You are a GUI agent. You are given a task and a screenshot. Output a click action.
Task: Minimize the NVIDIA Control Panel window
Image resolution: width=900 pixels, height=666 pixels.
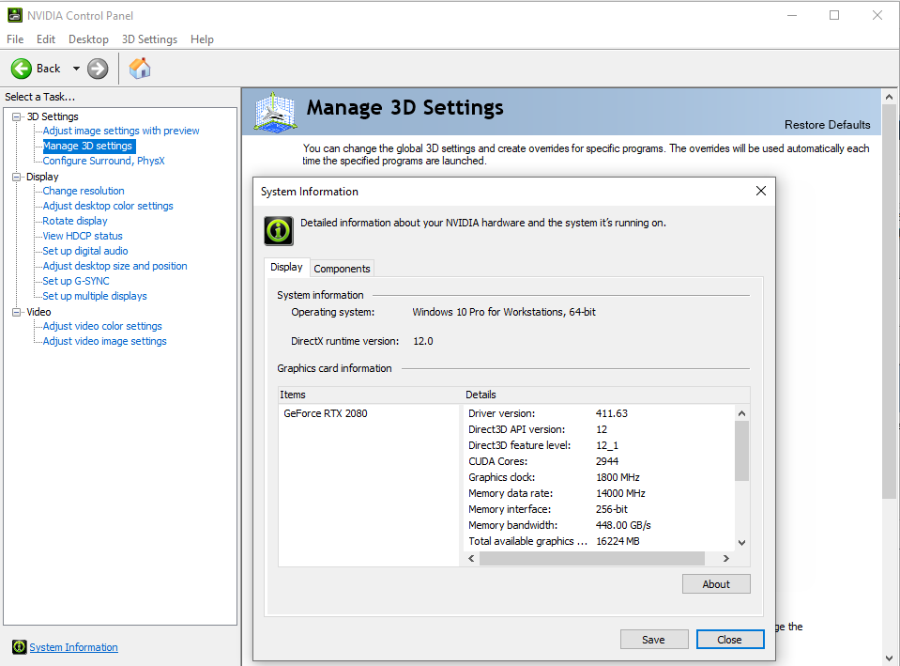[792, 15]
